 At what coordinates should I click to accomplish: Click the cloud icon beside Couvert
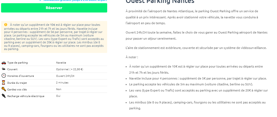pos(4,69)
